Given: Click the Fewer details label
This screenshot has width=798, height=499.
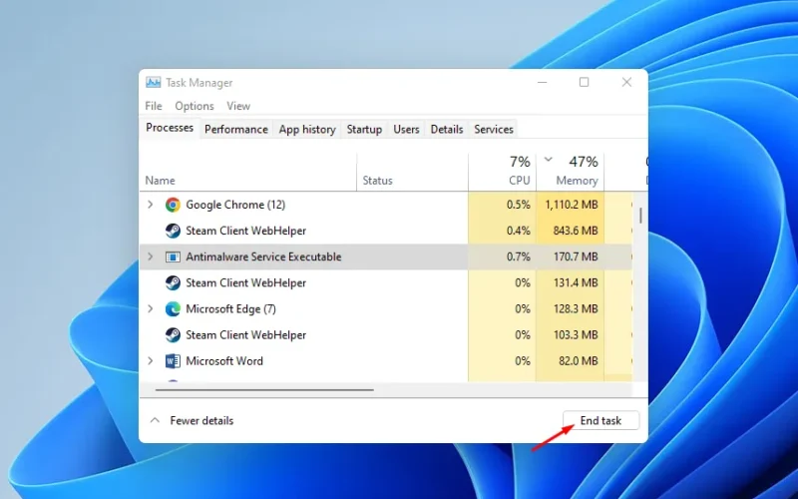Looking at the screenshot, I should [x=202, y=420].
